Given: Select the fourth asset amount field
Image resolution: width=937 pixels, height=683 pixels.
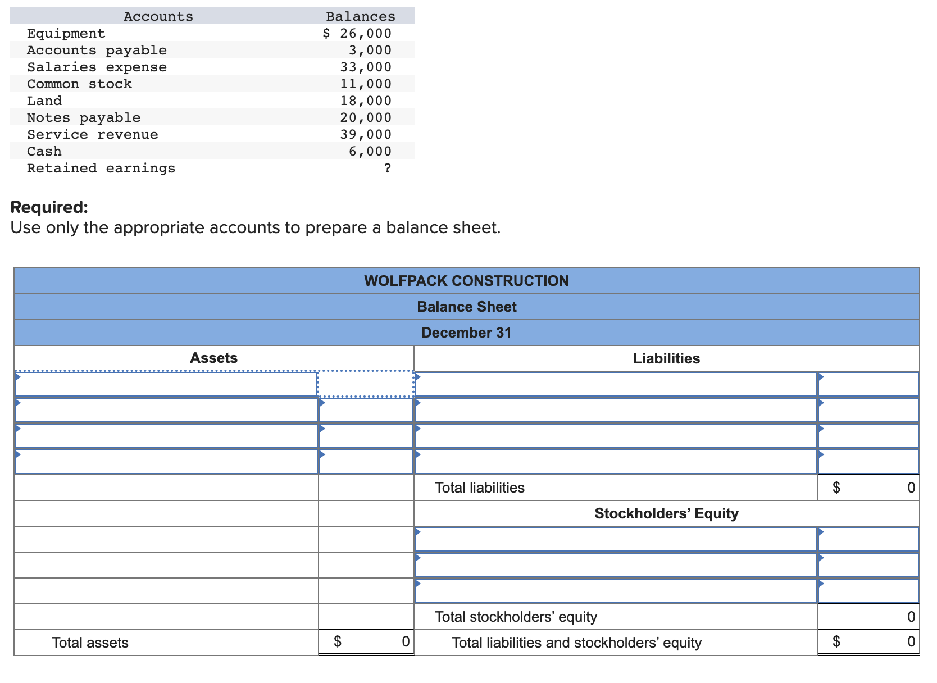Looking at the screenshot, I should pos(366,462).
